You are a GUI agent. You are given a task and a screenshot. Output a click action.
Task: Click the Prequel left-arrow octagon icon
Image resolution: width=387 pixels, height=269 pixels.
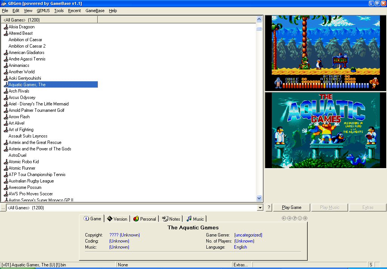coord(284,218)
